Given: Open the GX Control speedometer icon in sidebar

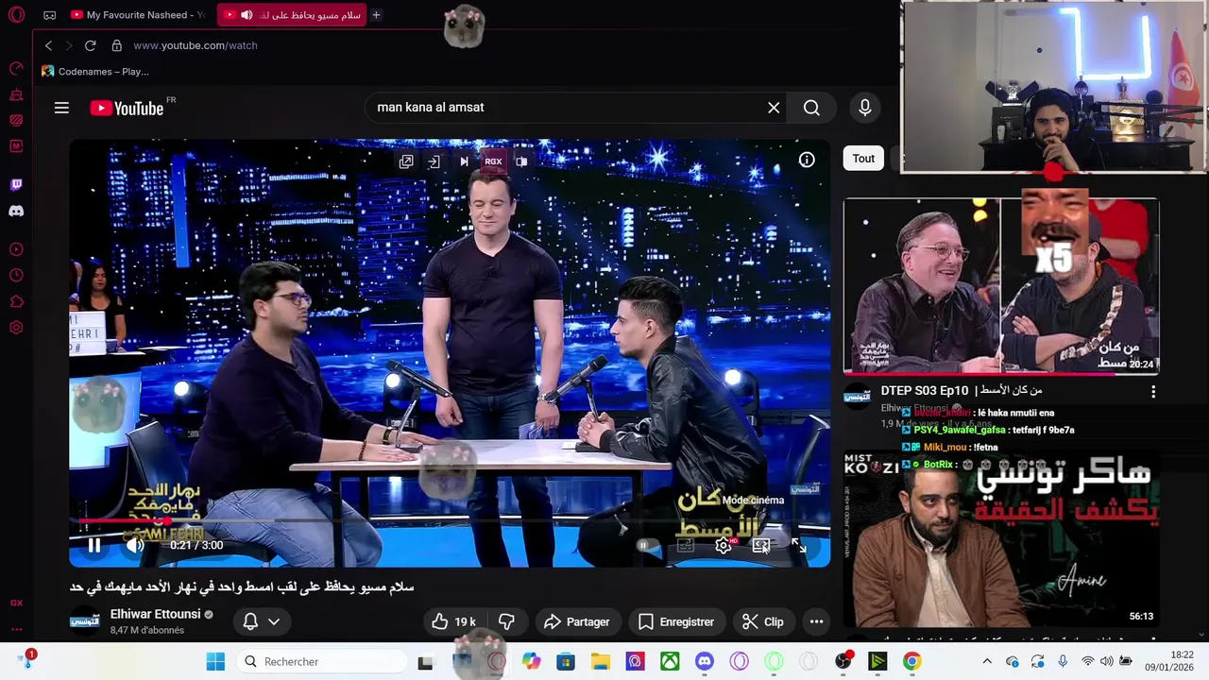Looking at the screenshot, I should (16, 69).
